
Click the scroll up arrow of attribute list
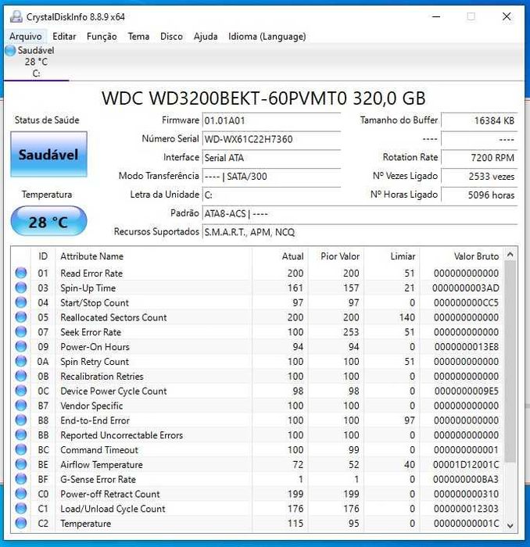510,255
